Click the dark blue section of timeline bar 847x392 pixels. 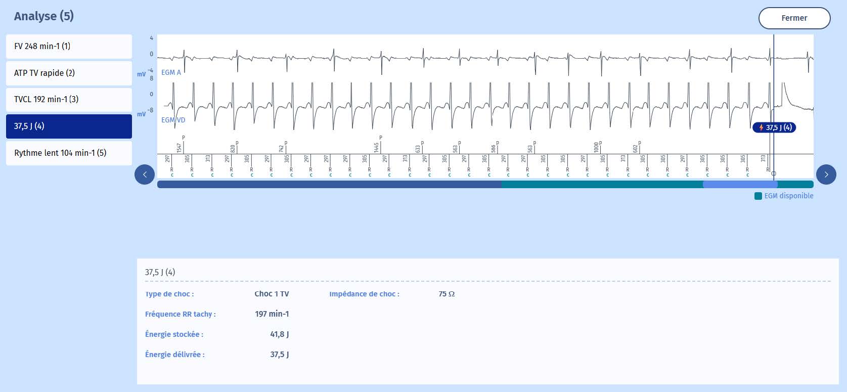click(x=329, y=185)
